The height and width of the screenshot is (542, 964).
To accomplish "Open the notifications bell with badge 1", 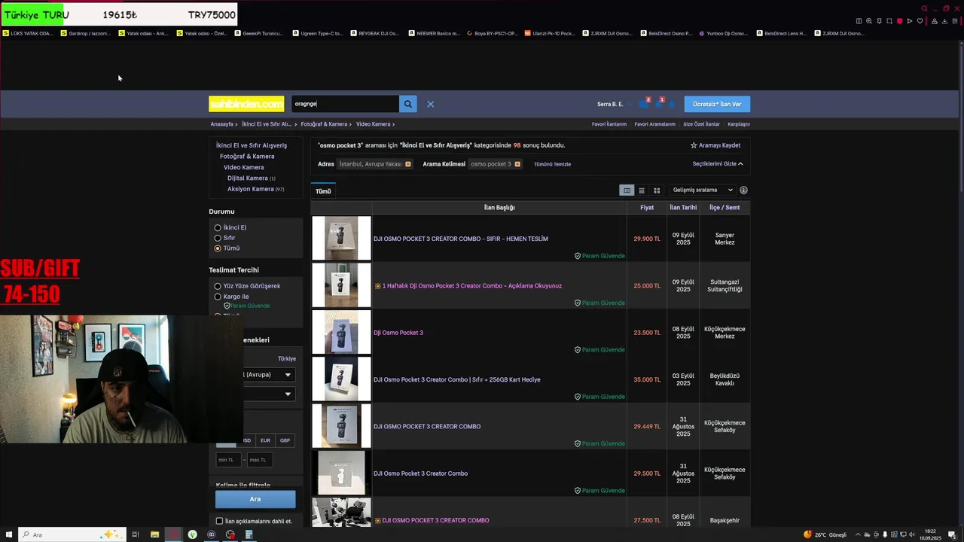I will click(659, 104).
